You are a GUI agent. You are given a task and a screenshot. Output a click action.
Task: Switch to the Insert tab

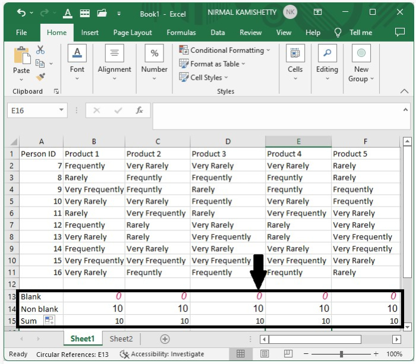click(90, 33)
